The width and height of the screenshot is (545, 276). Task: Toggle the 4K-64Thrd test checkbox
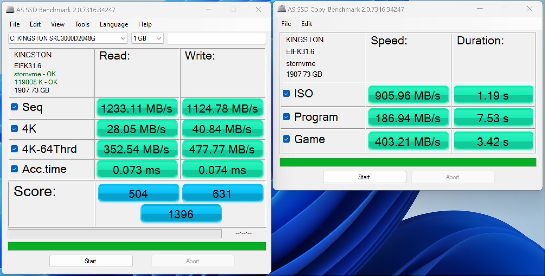(14, 149)
